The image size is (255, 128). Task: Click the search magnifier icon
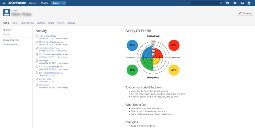point(221,3)
